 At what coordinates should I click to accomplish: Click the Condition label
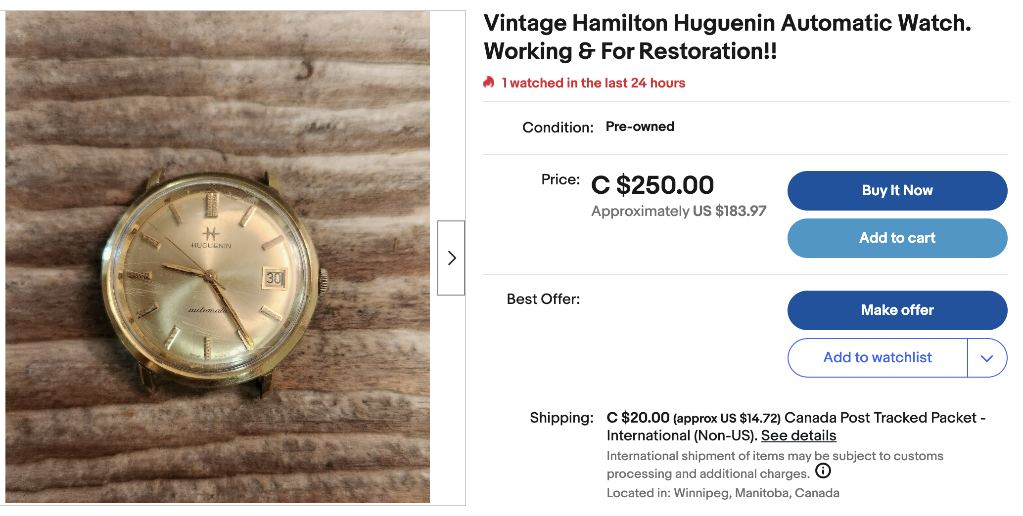pos(558,128)
